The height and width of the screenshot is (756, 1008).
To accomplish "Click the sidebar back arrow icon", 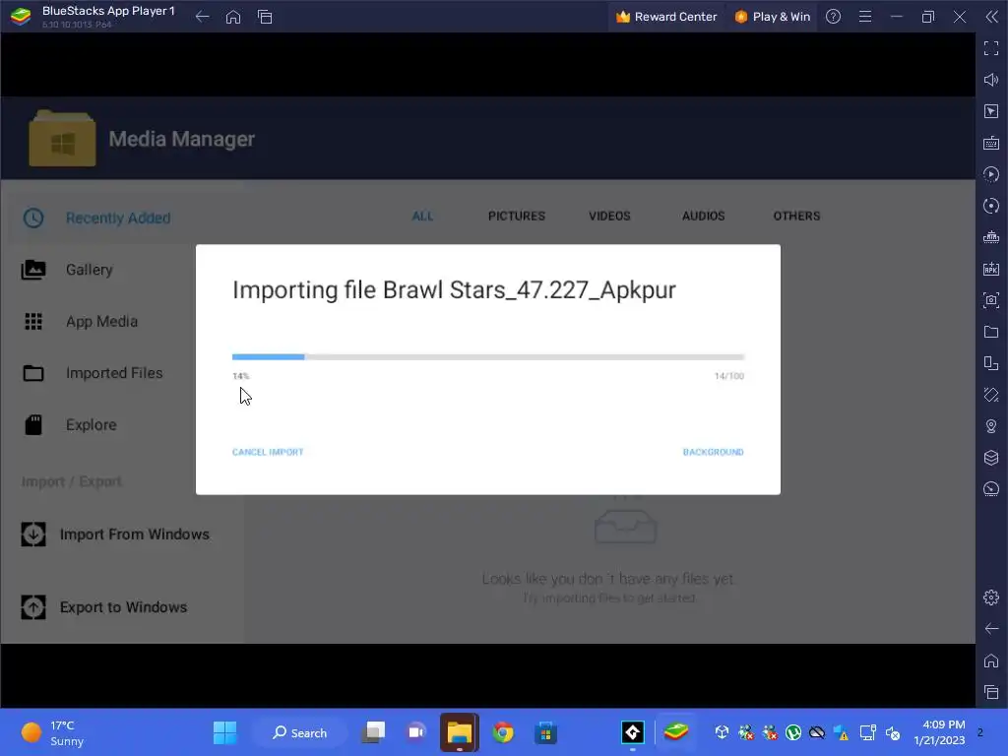I will (991, 629).
